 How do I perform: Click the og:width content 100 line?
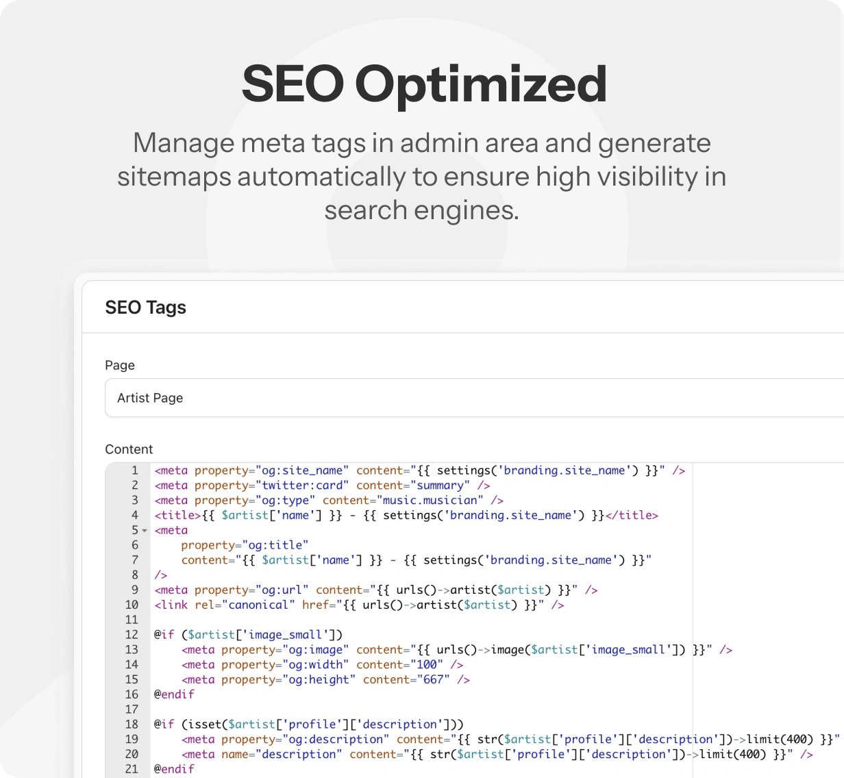coord(322,664)
